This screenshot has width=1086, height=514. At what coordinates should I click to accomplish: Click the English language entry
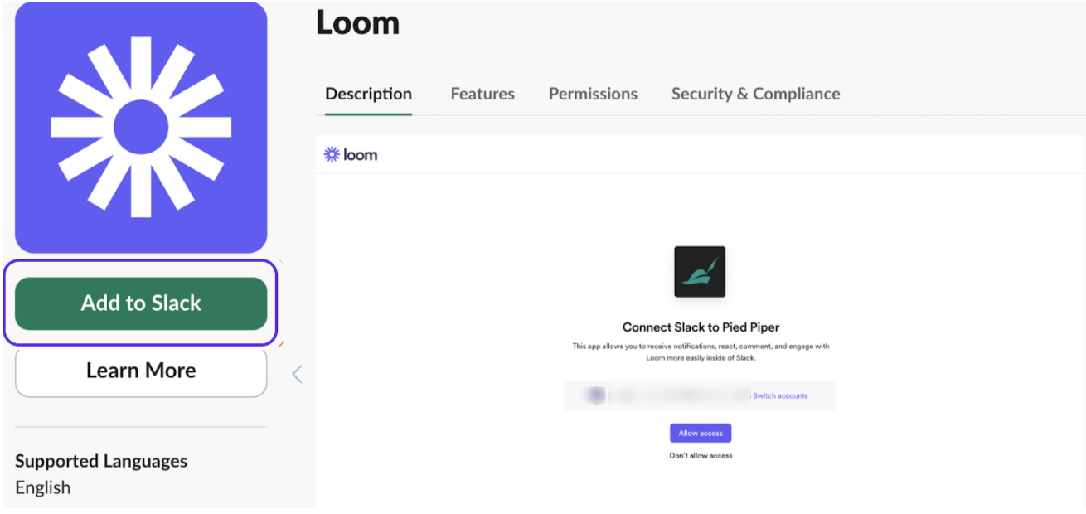[x=43, y=487]
